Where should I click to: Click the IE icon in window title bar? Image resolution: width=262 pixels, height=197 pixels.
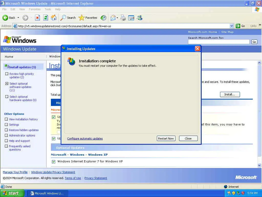tap(2, 3)
